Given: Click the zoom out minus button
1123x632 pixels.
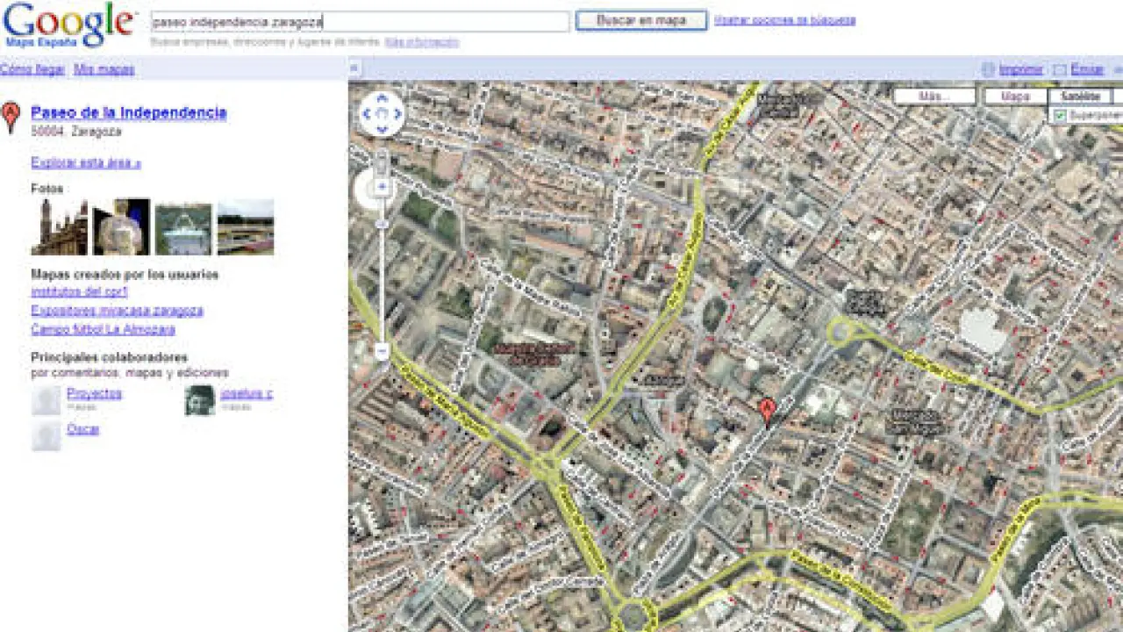Looking at the screenshot, I should point(383,351).
